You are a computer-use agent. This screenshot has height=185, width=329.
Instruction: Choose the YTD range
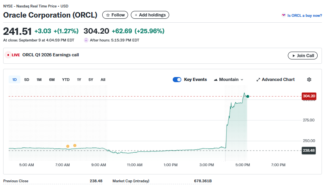[x=66, y=80]
